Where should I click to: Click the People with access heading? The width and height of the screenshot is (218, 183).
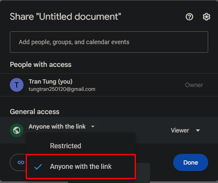tap(41, 65)
